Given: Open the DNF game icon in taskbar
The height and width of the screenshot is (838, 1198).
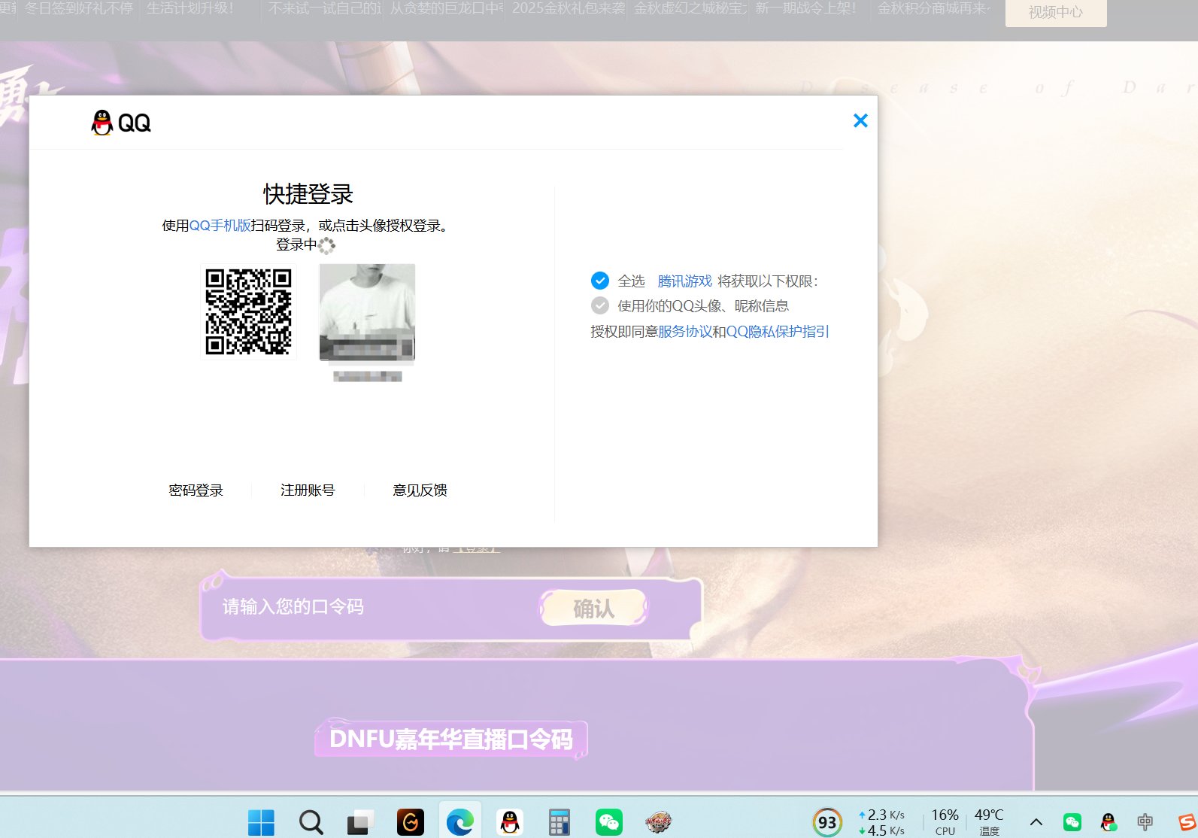Looking at the screenshot, I should coord(658,822).
